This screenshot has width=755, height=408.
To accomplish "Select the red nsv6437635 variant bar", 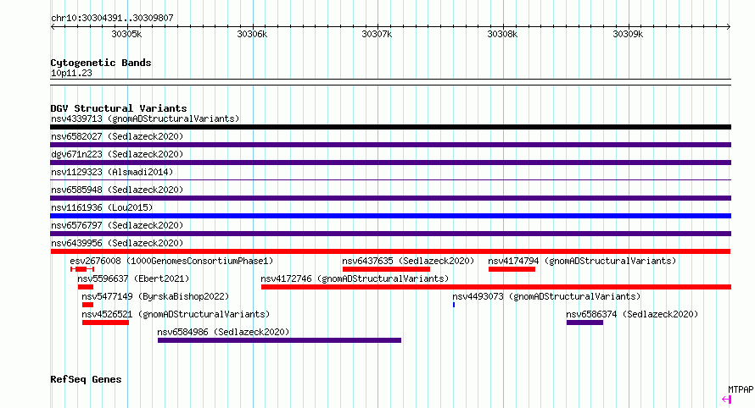I will tap(386, 269).
